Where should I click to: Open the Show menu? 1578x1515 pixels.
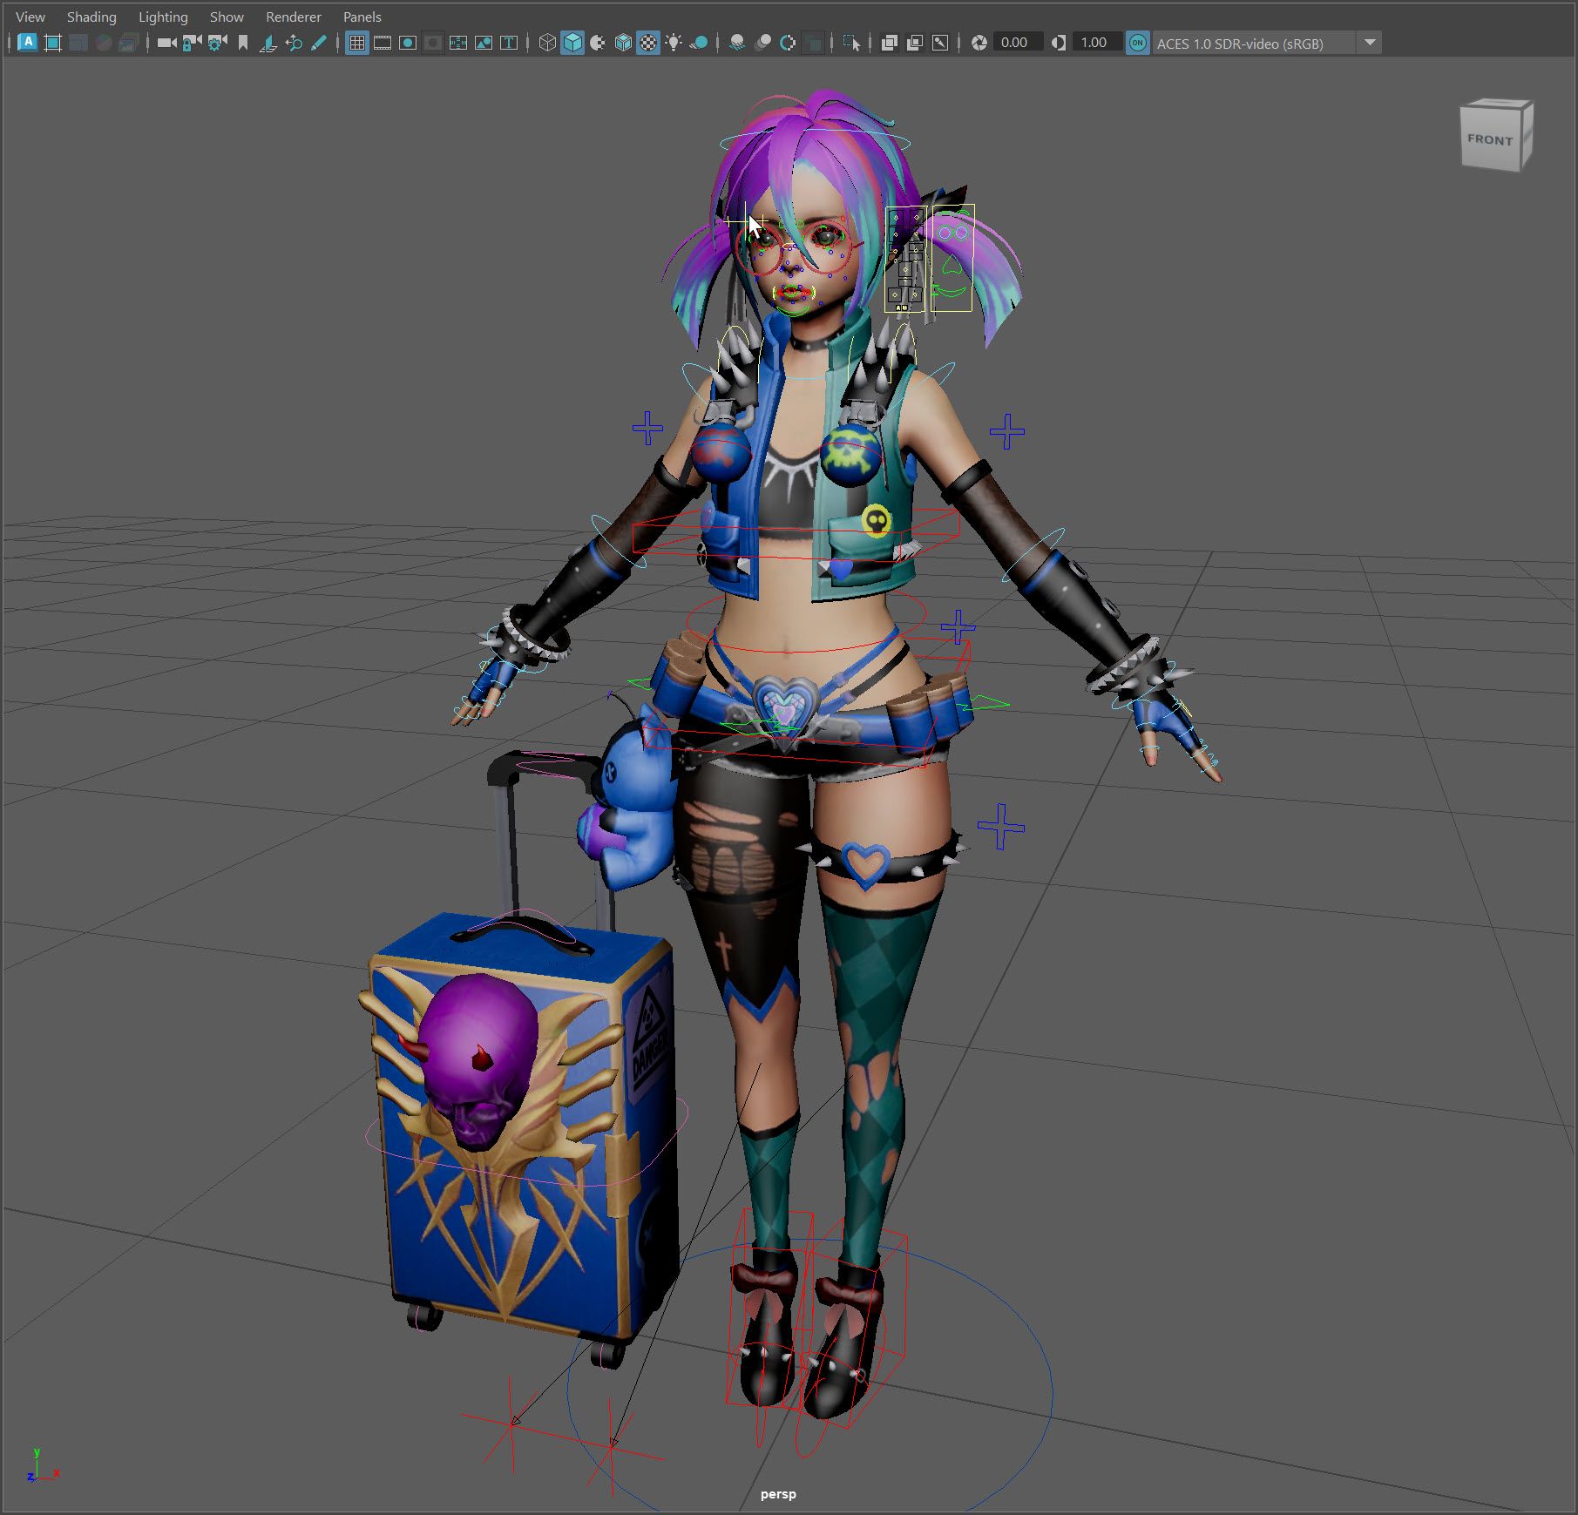[x=227, y=17]
